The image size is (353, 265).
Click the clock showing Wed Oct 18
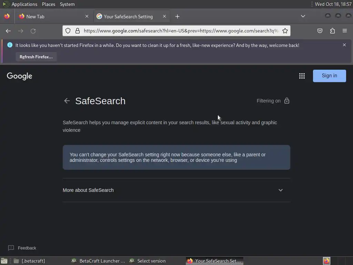point(333,4)
